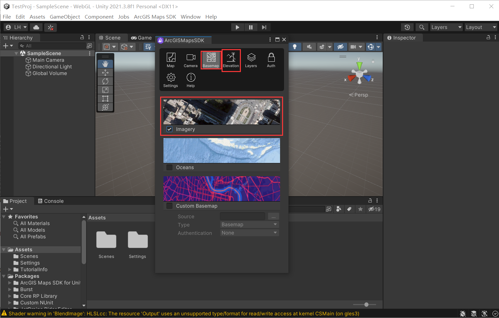Open the ArcGIS Maps SDK menu
This screenshot has width=499, height=318.
point(155,17)
